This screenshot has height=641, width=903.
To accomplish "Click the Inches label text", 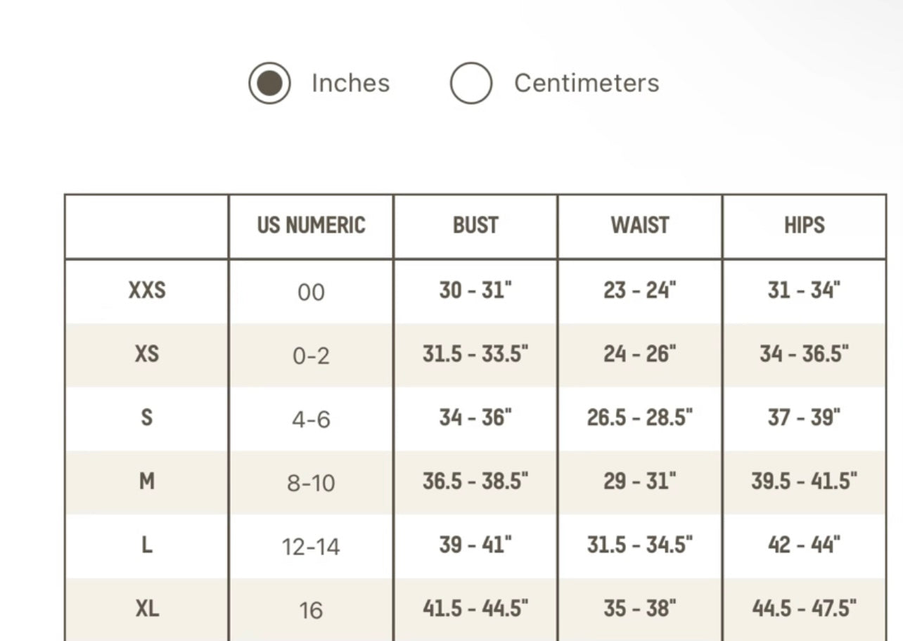I will 350,83.
